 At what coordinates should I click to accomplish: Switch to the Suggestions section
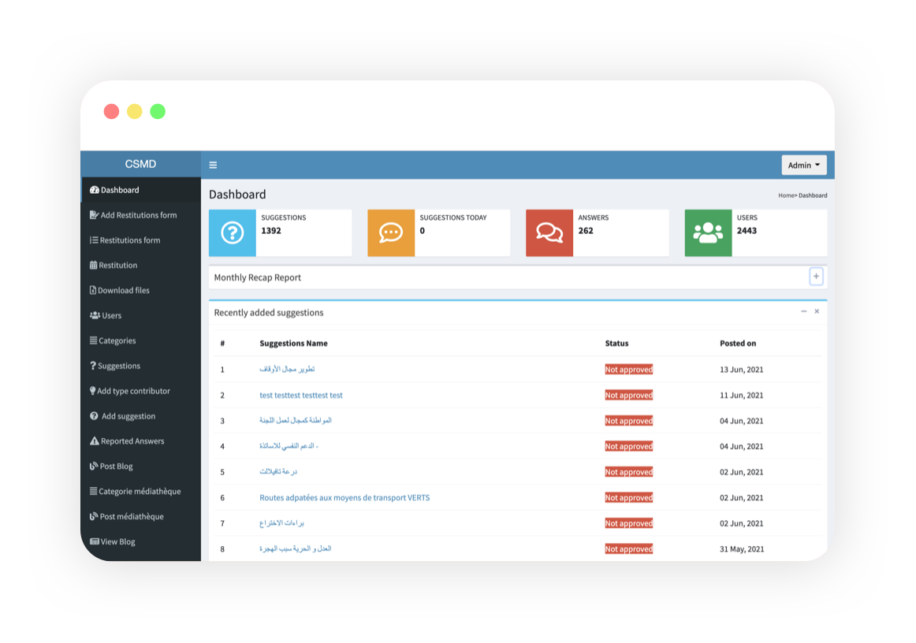tap(116, 366)
